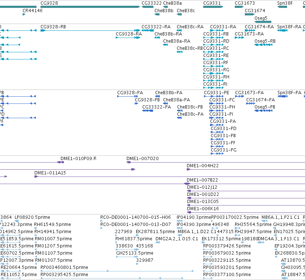Select protein CG9331-PG
This screenshot has height=280, width=305.
point(217,154)
